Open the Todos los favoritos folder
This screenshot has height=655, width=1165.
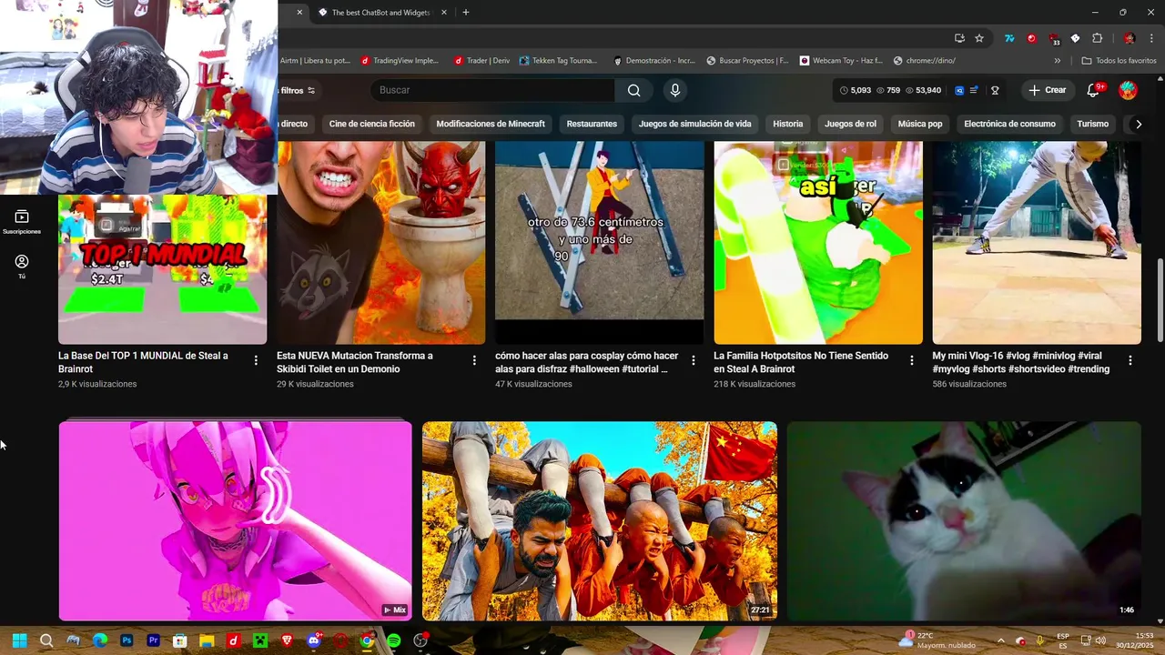(x=1119, y=61)
